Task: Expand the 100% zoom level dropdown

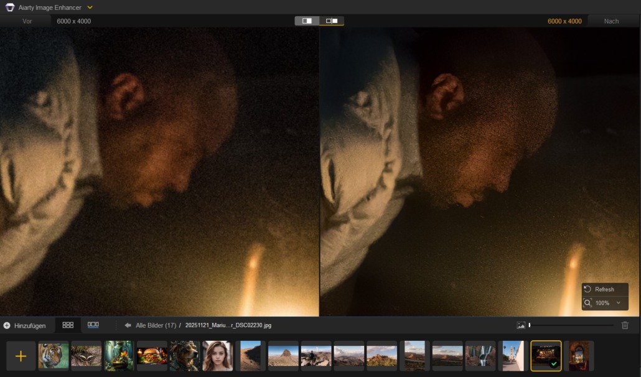Action: 618,303
